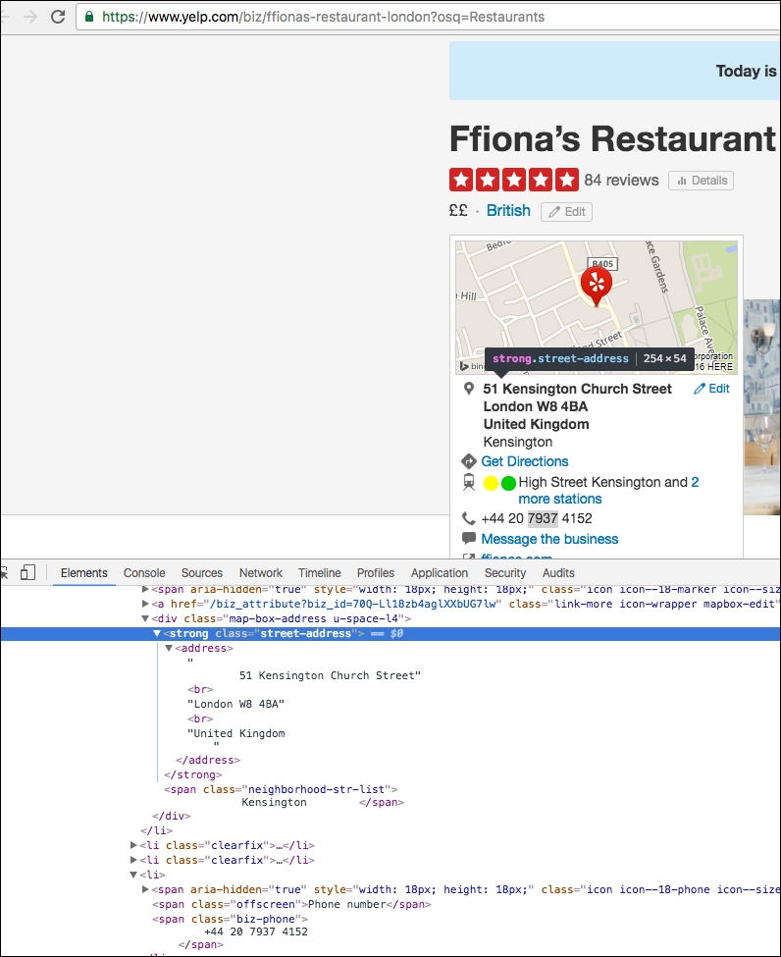
Task: Click the green secure padlock icon
Action: (89, 17)
